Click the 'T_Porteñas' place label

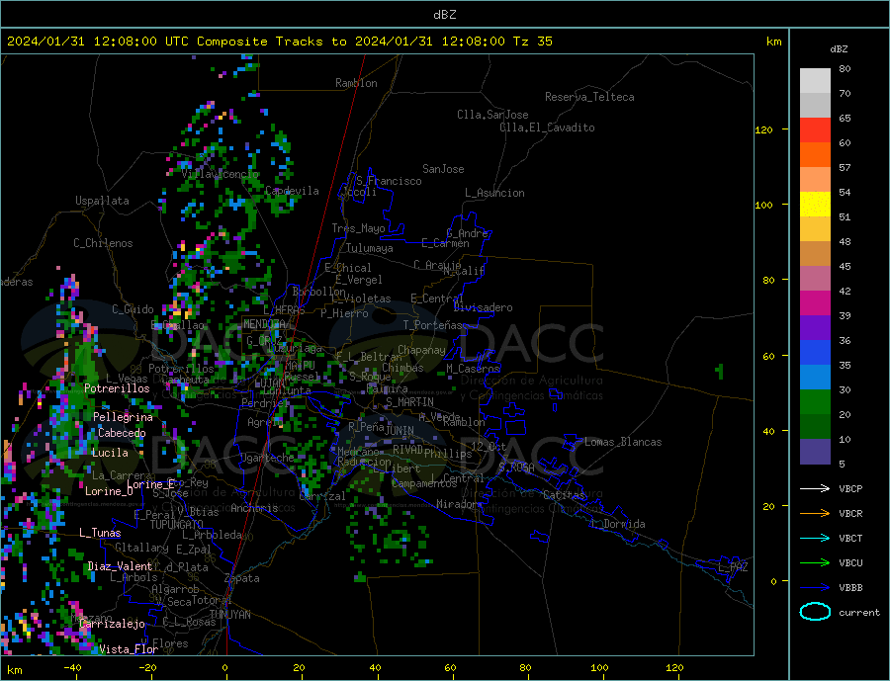tap(432, 325)
